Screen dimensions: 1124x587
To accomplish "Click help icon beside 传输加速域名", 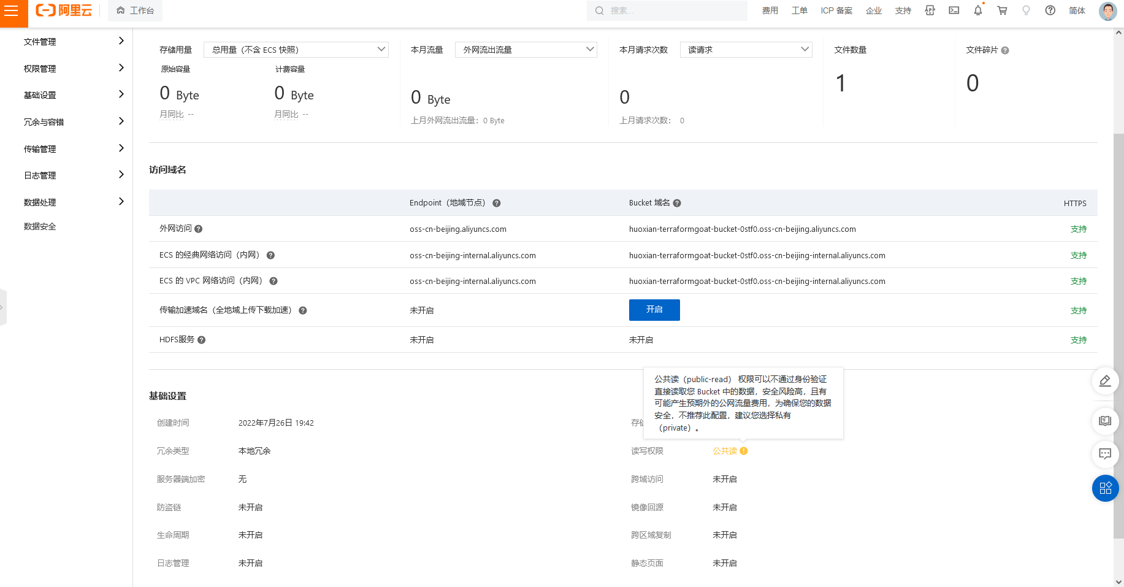I will coord(303,310).
